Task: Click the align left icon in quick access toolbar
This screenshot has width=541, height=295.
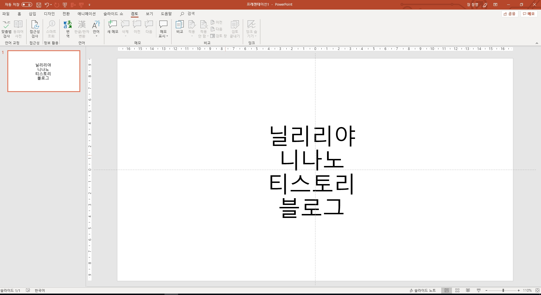Action: pyautogui.click(x=73, y=5)
